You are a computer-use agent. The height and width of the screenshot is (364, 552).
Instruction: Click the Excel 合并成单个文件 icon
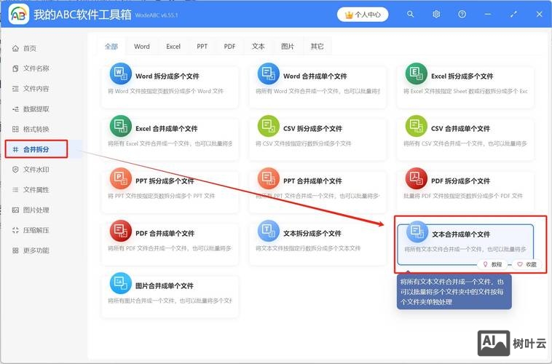click(x=120, y=126)
